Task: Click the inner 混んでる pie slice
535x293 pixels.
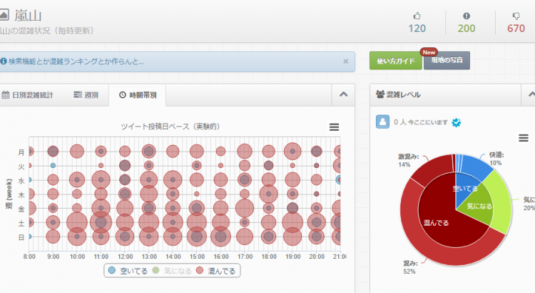Action: tap(440, 219)
